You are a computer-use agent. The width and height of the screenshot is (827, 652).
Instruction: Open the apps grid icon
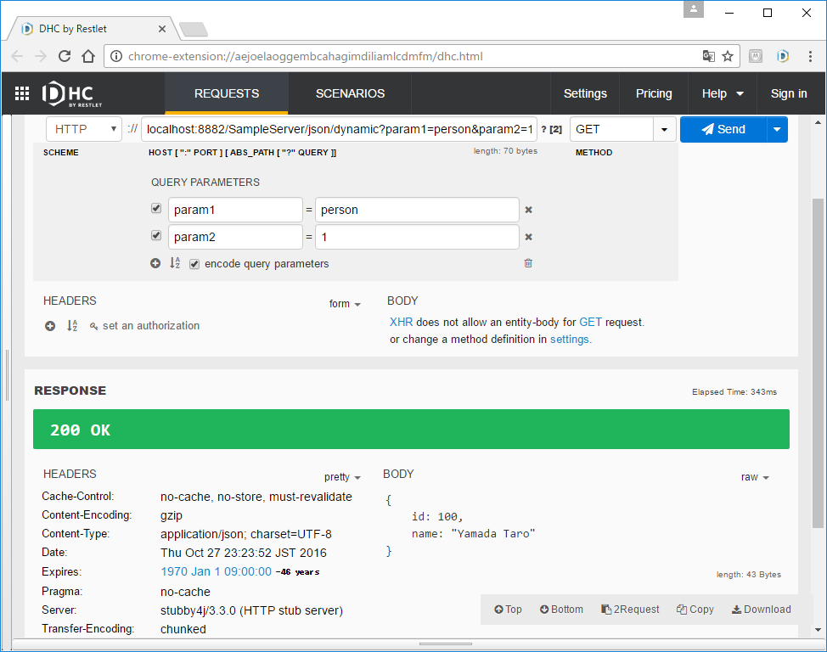coord(21,93)
